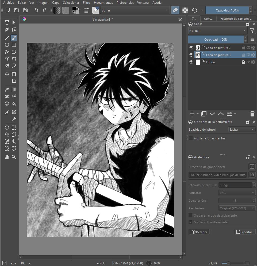Viewport: 257px width, 266px height.
Task: Click the Detener recording button
Action: pyautogui.click(x=199, y=232)
